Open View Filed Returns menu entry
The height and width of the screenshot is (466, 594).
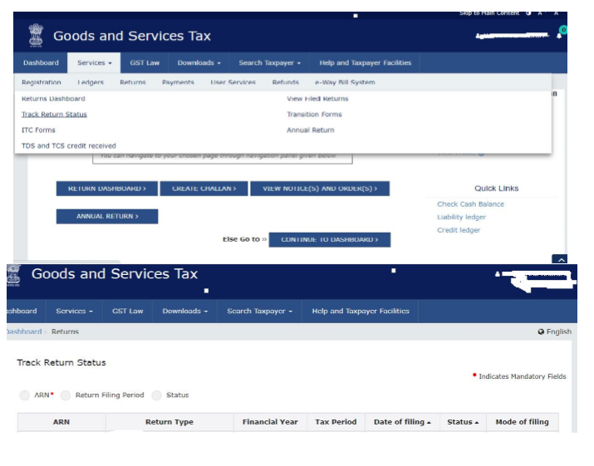click(x=317, y=99)
